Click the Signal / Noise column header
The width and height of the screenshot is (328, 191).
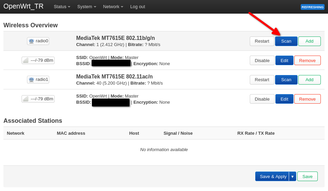tap(178, 133)
